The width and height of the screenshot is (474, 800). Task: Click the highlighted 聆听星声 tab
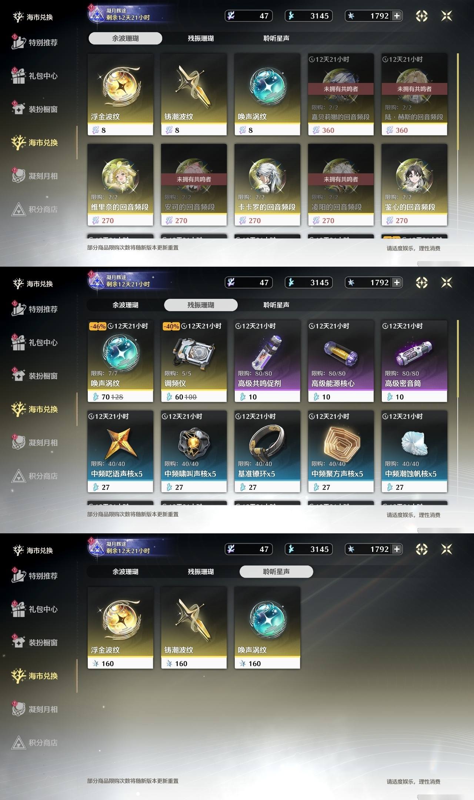[276, 571]
